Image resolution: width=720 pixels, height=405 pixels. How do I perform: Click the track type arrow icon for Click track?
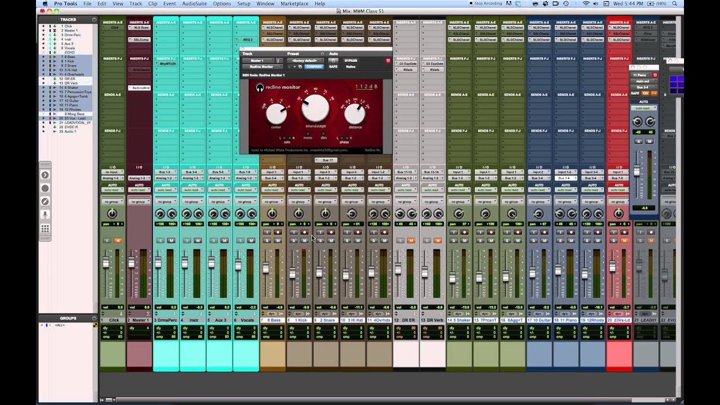point(121,314)
